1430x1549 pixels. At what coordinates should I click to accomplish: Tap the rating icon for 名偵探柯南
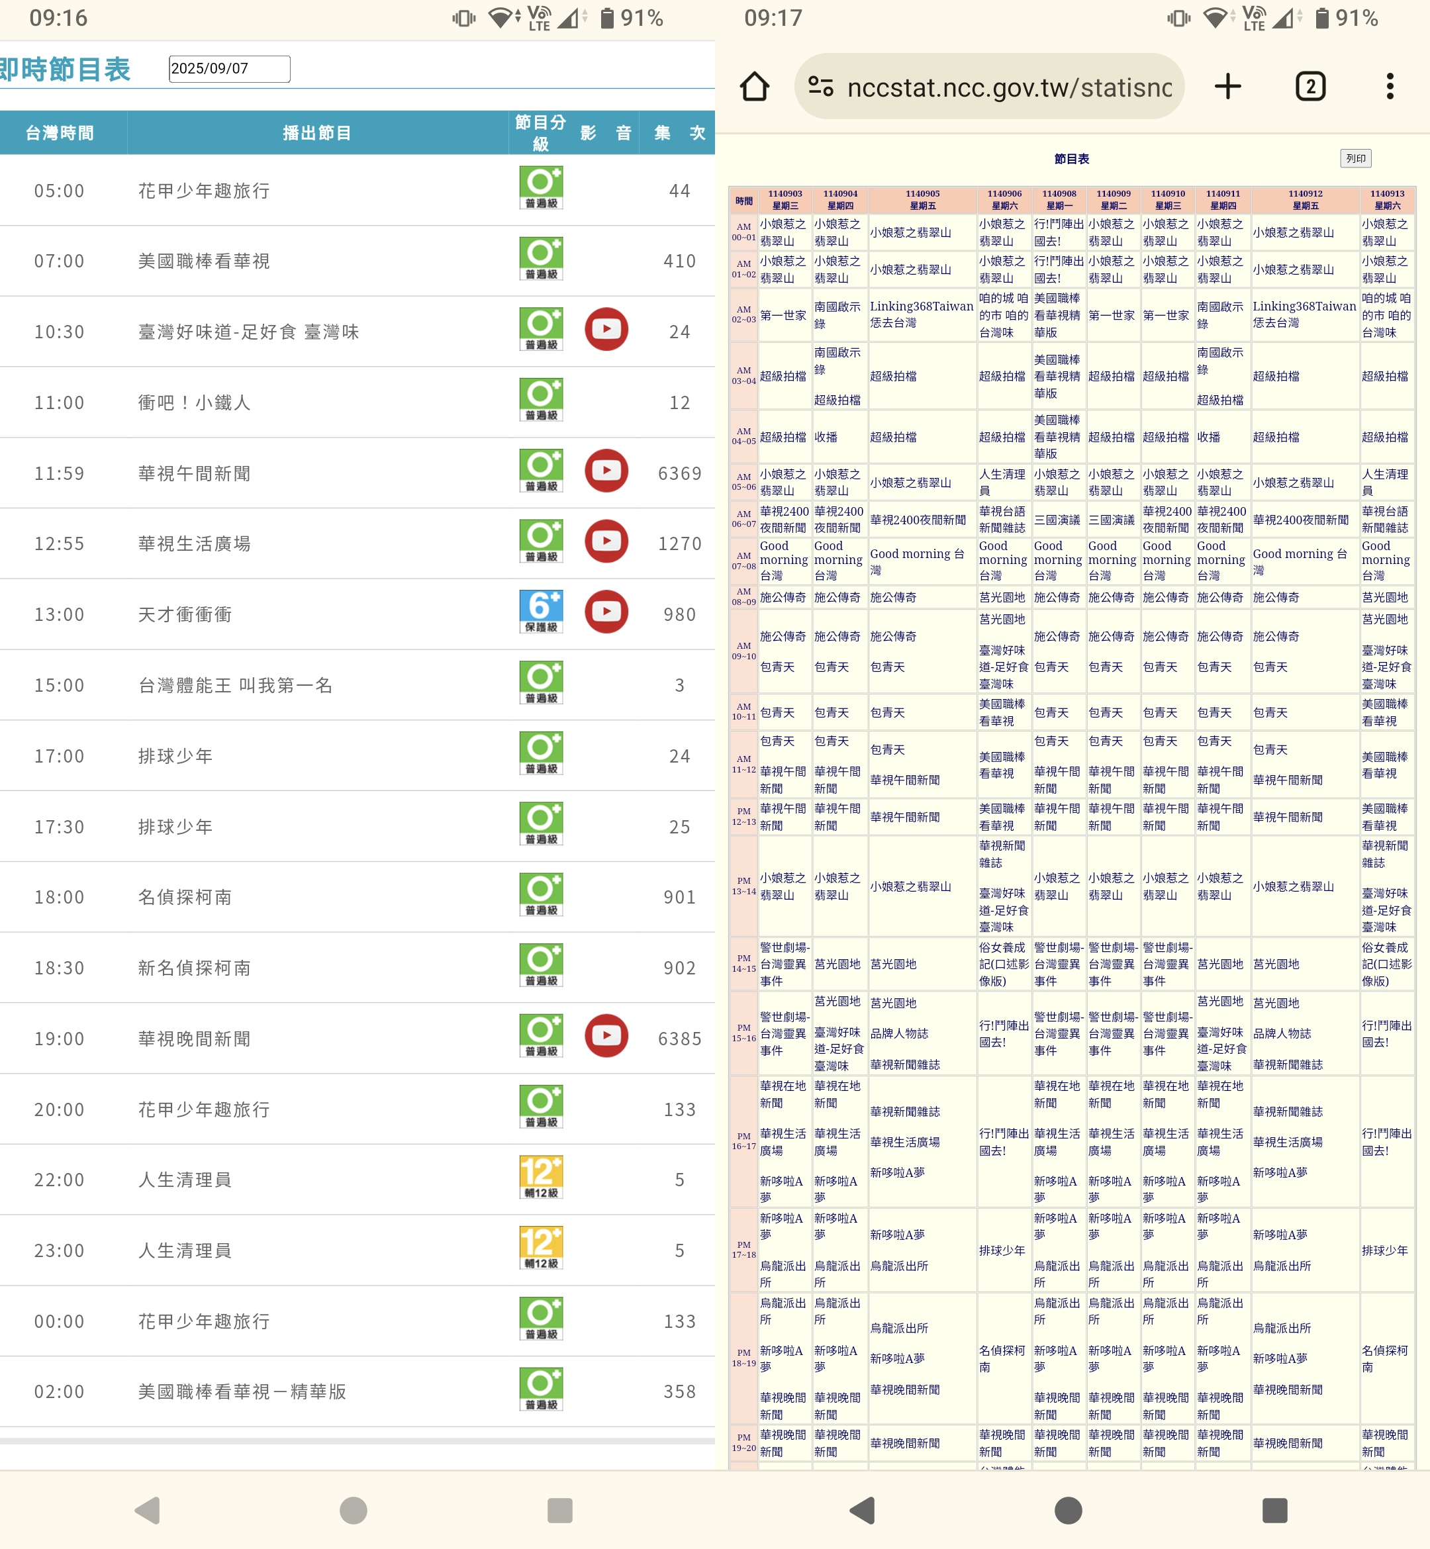click(x=541, y=895)
